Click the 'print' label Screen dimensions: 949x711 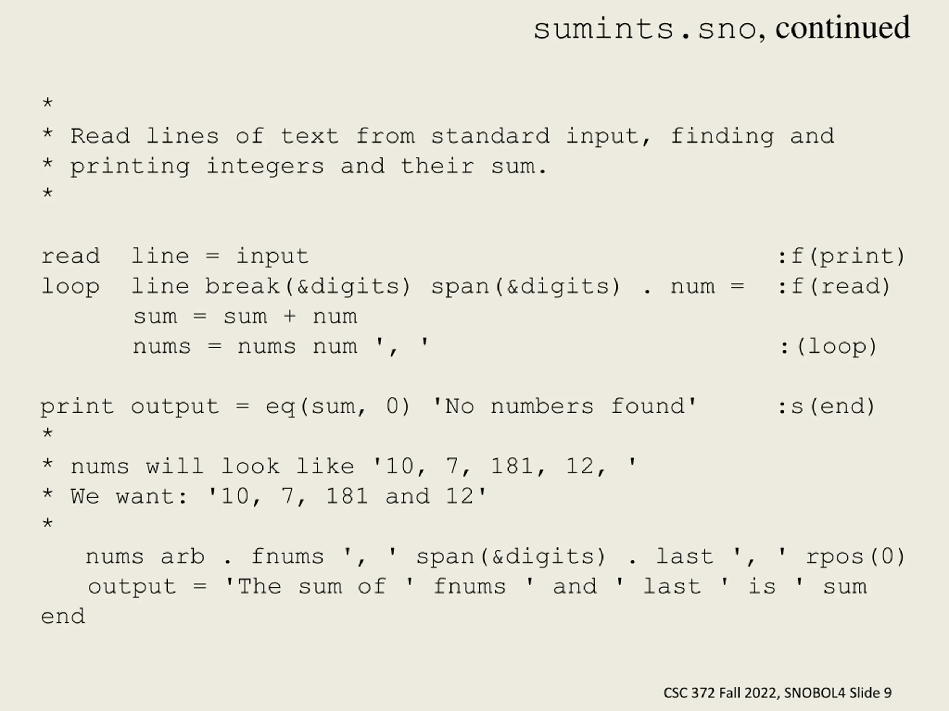(x=77, y=407)
